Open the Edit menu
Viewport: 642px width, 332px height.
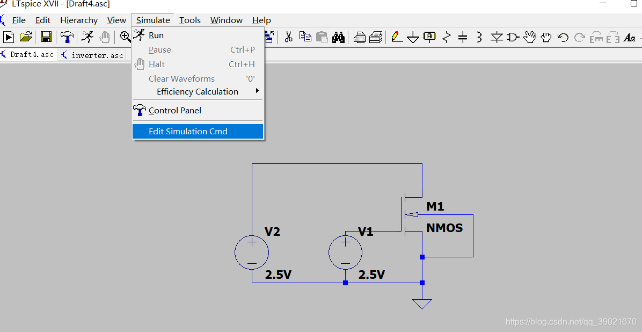click(x=42, y=20)
